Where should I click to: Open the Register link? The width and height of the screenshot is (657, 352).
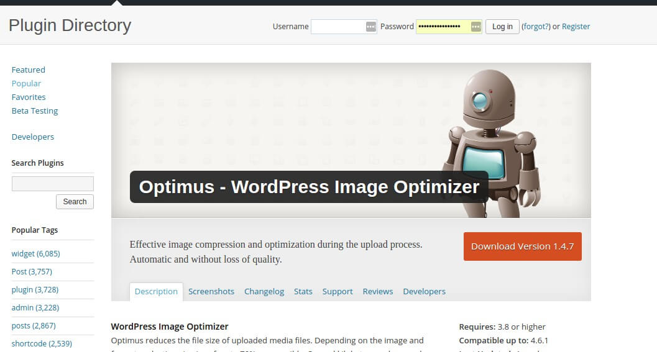pyautogui.click(x=576, y=26)
